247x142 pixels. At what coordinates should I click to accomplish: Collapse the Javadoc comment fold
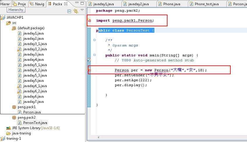(94, 40)
